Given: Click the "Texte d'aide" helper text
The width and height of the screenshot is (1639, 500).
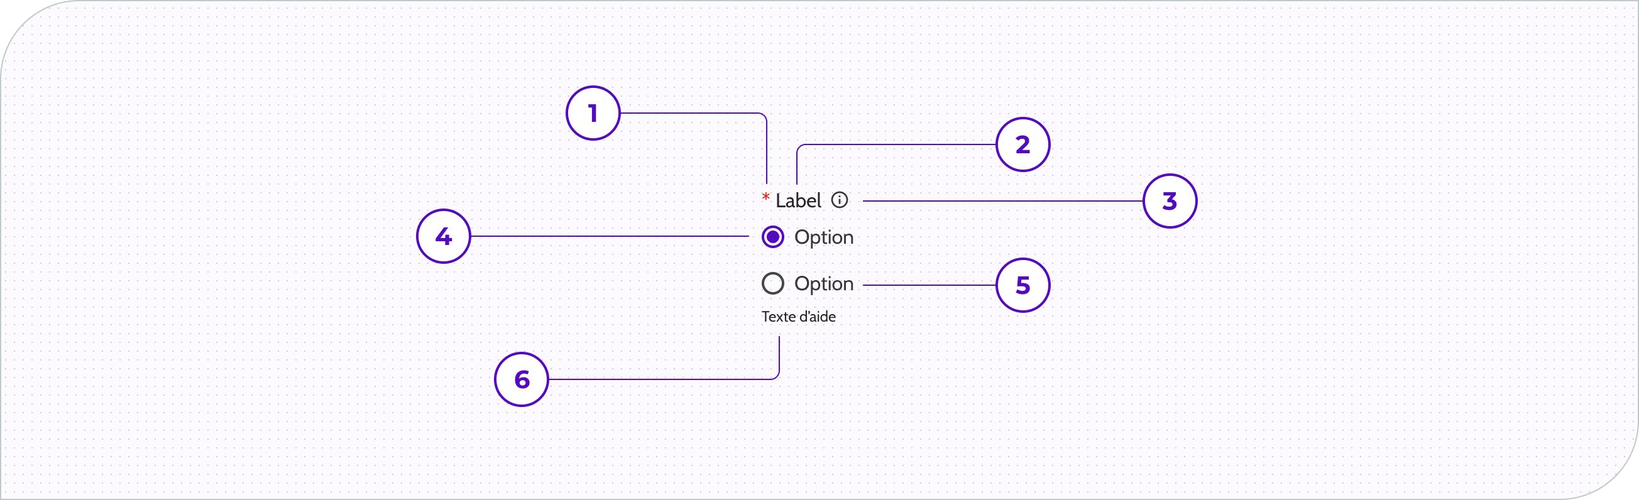Looking at the screenshot, I should click(799, 317).
